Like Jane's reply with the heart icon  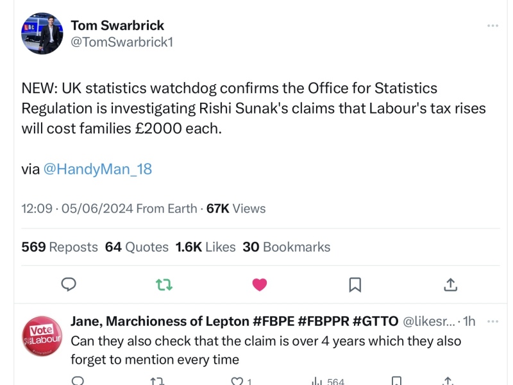point(237,381)
